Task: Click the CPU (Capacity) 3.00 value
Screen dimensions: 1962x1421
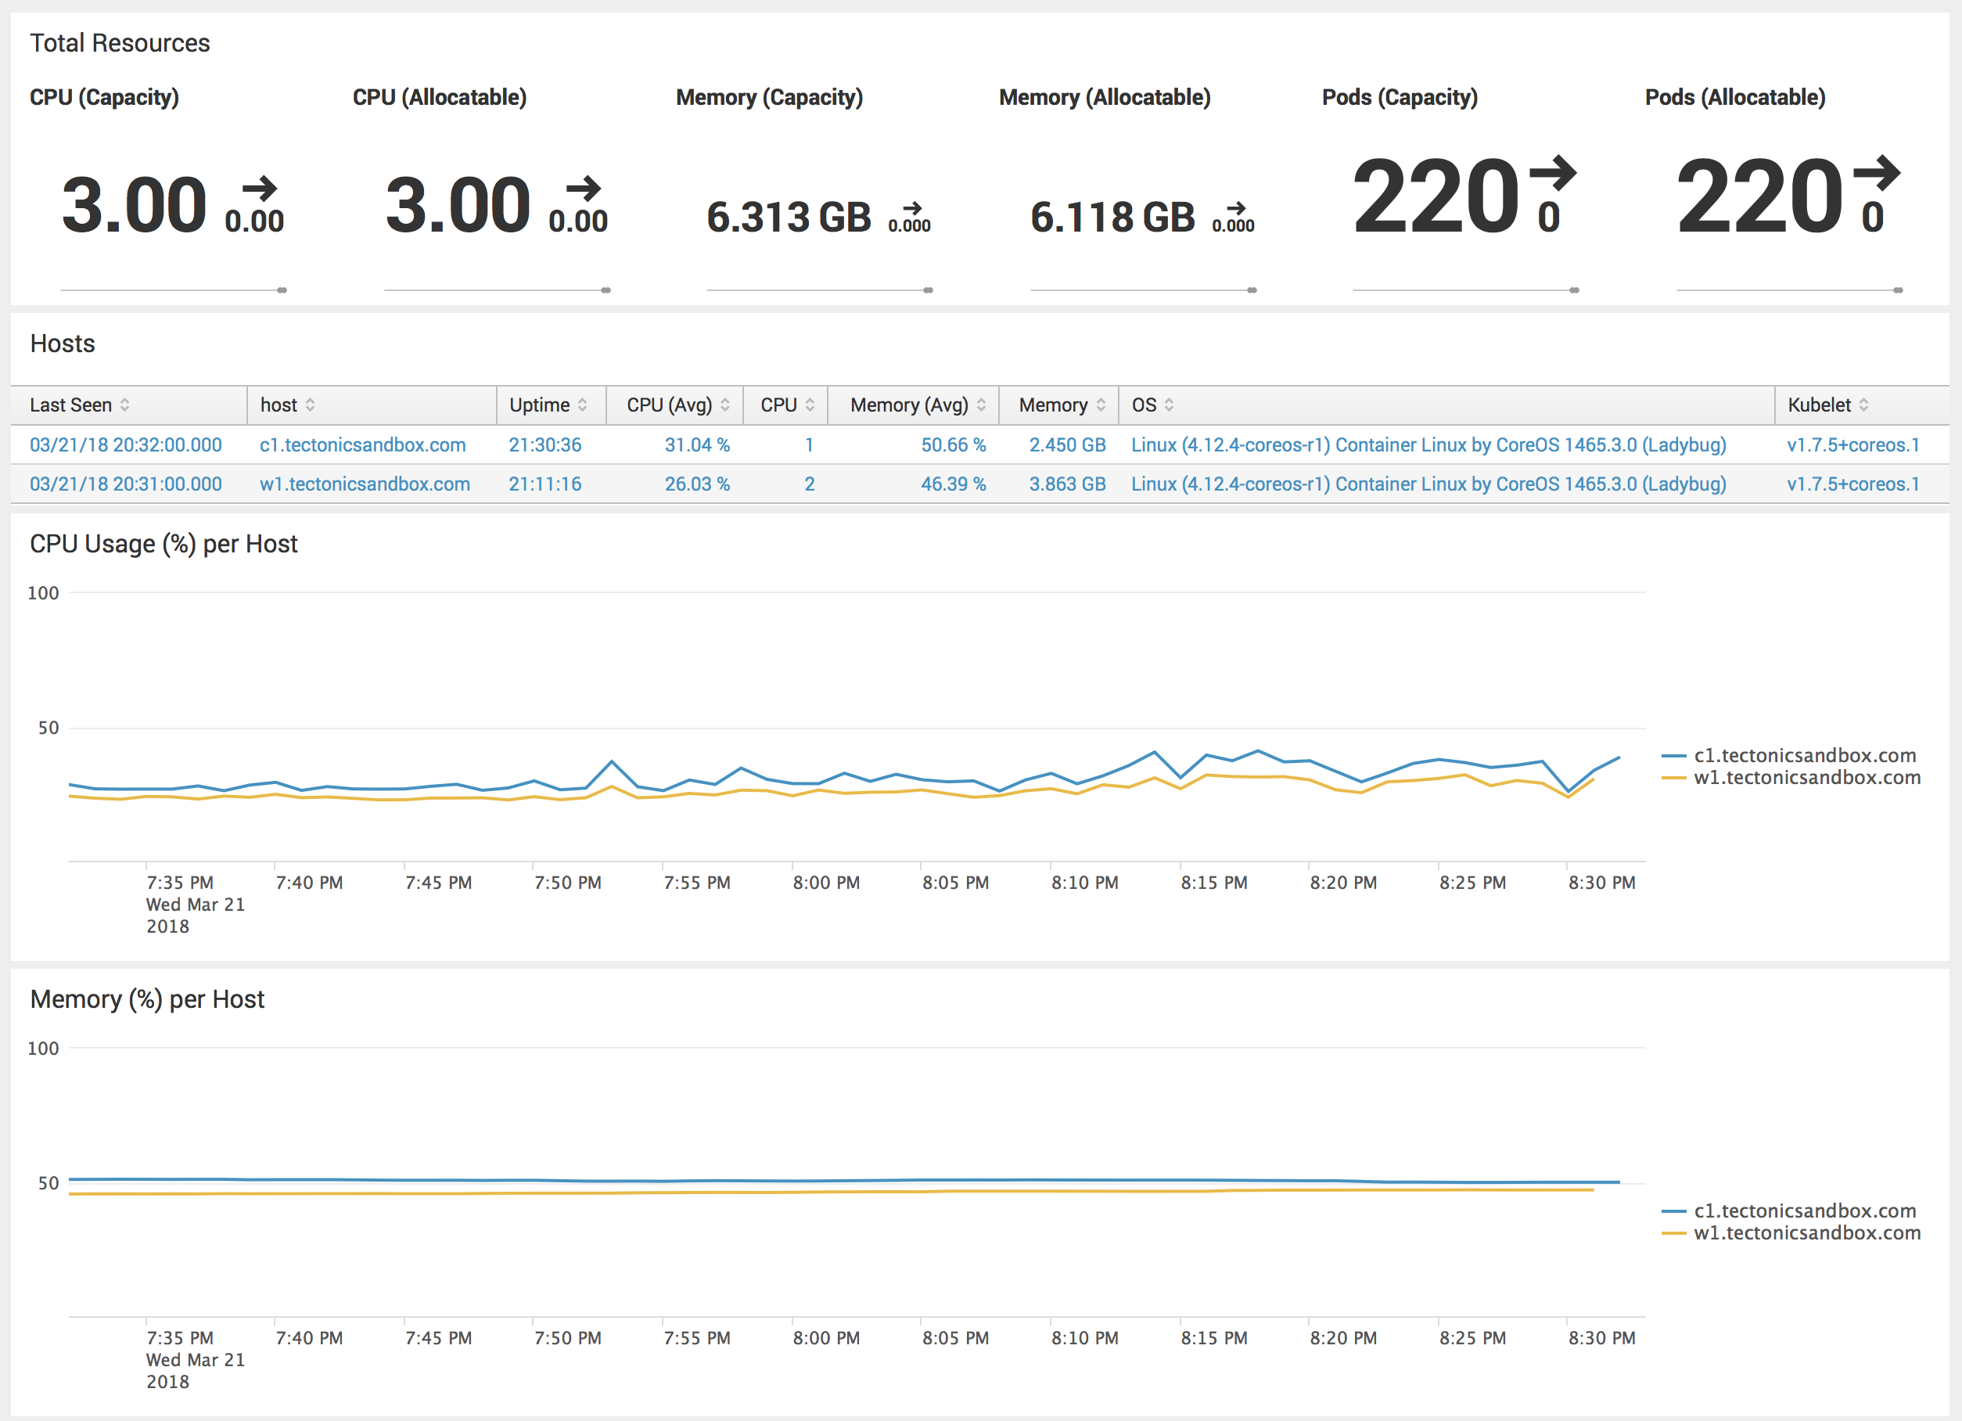Action: [134, 205]
